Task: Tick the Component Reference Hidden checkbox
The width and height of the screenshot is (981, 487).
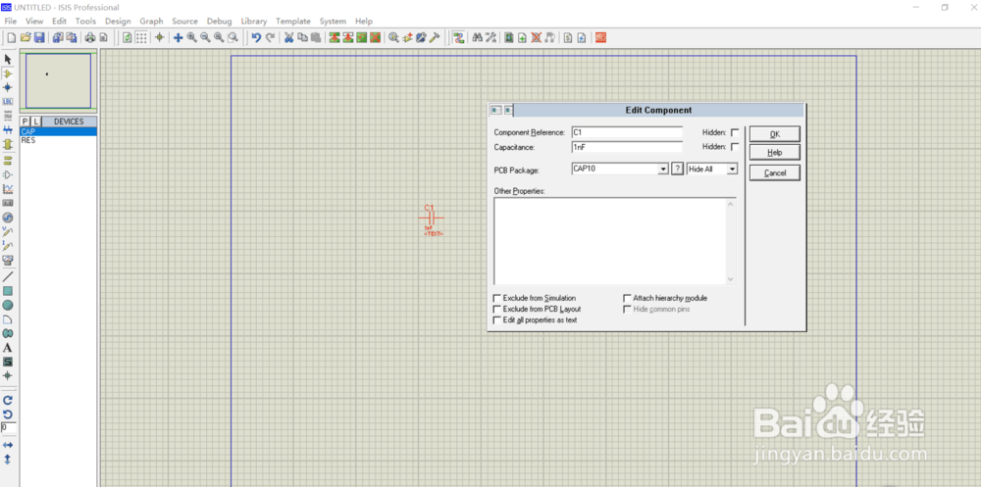Action: (x=735, y=132)
